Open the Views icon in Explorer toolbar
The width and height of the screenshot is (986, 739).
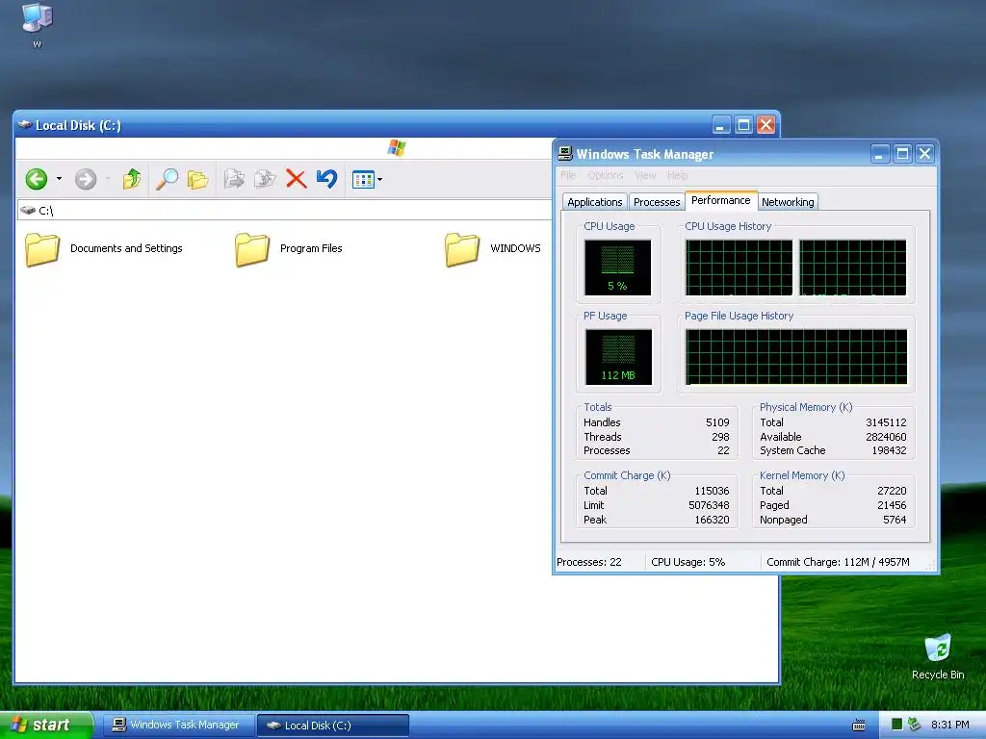(x=363, y=180)
